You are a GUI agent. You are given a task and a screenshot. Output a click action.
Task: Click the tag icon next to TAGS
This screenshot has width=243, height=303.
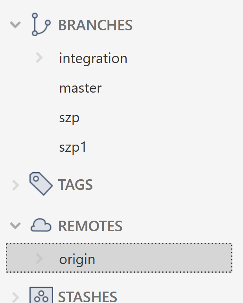41,184
